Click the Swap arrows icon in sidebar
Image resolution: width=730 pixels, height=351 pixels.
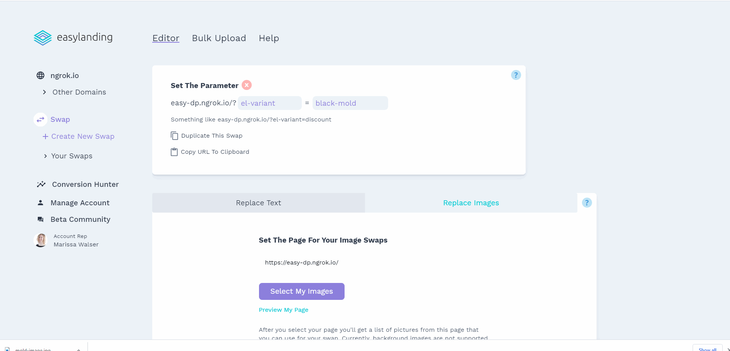tap(40, 120)
